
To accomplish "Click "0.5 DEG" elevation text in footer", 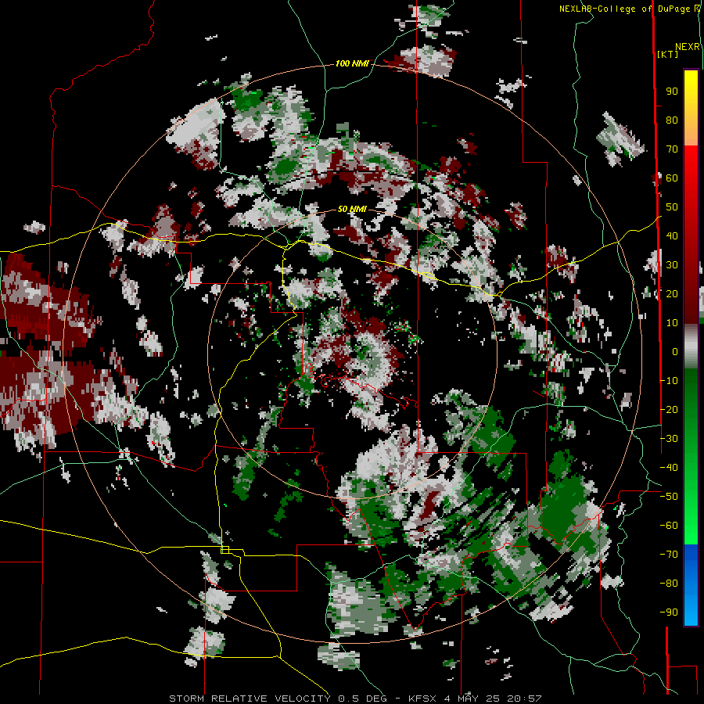I will click(x=366, y=699).
